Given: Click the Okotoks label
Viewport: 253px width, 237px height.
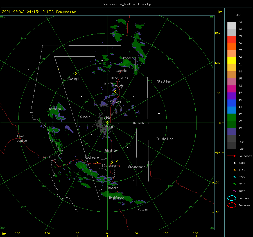Looking at the screenshot, I should coord(112,188).
